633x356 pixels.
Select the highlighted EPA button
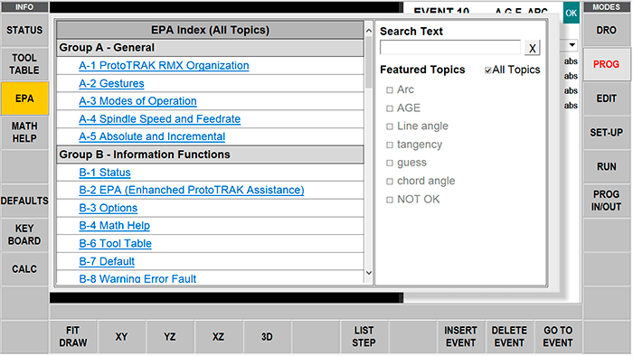click(24, 98)
